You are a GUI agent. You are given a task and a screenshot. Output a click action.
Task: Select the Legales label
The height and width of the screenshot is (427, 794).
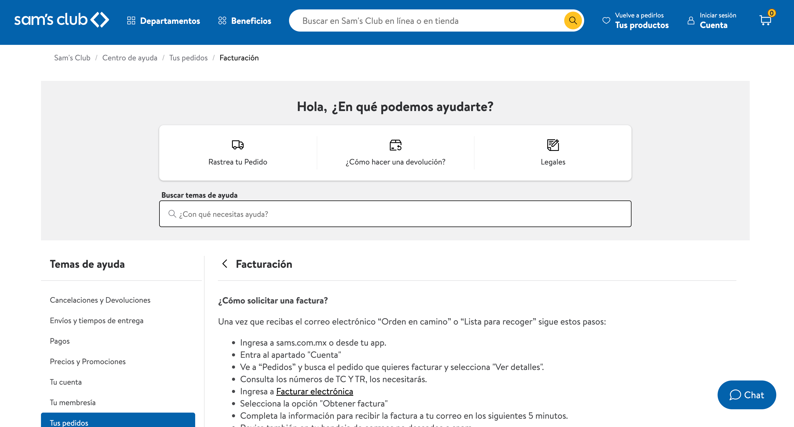click(553, 162)
